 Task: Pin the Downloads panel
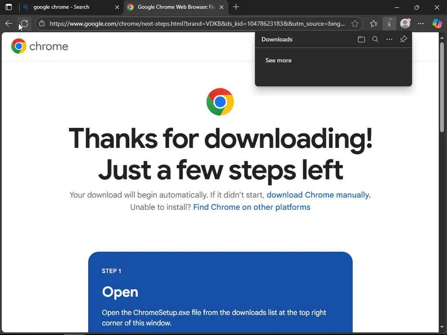pos(403,39)
